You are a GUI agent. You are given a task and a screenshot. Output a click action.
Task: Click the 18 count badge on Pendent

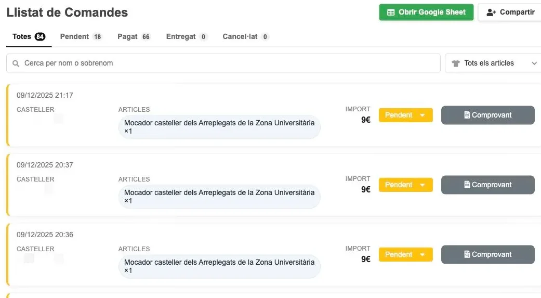(x=98, y=36)
